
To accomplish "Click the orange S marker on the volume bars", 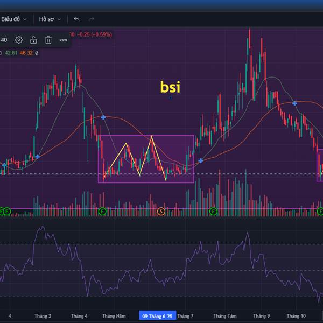I will pyautogui.click(x=161, y=212).
